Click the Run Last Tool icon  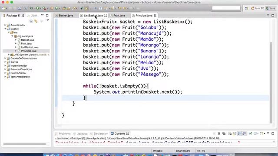pyautogui.click(x=44, y=8)
